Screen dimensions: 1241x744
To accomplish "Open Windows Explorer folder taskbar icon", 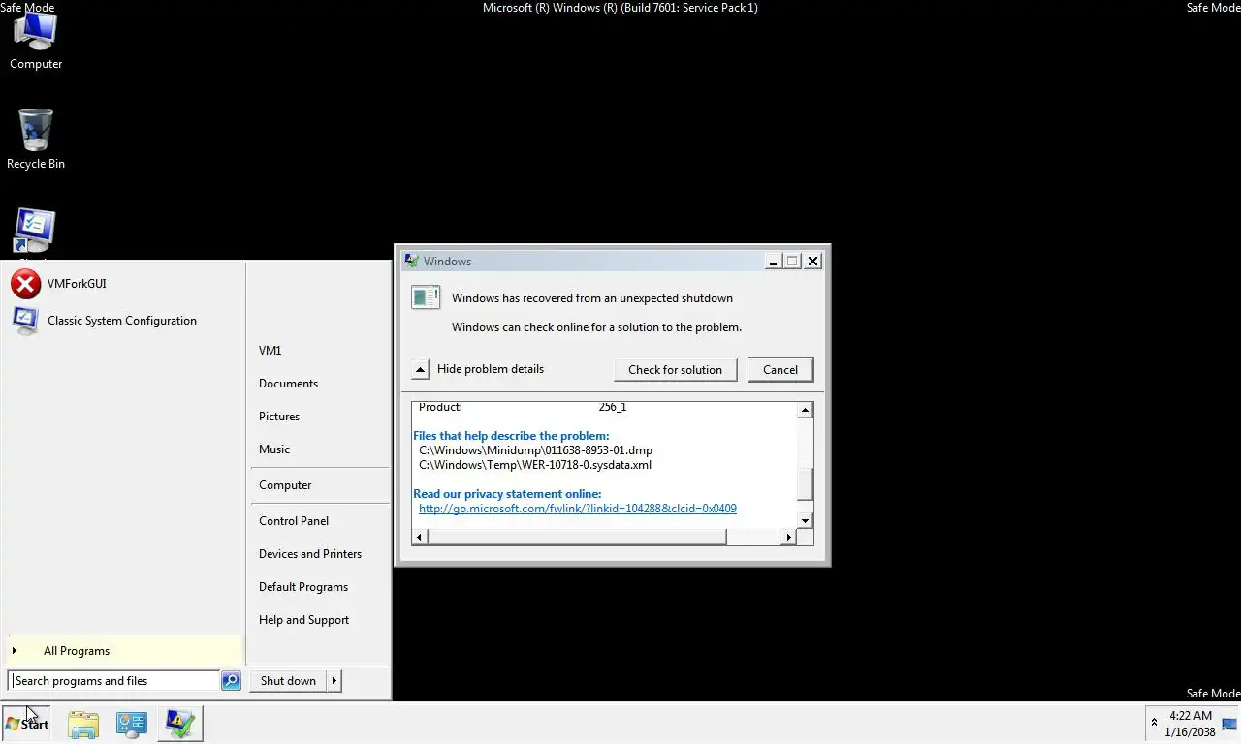I will [83, 725].
